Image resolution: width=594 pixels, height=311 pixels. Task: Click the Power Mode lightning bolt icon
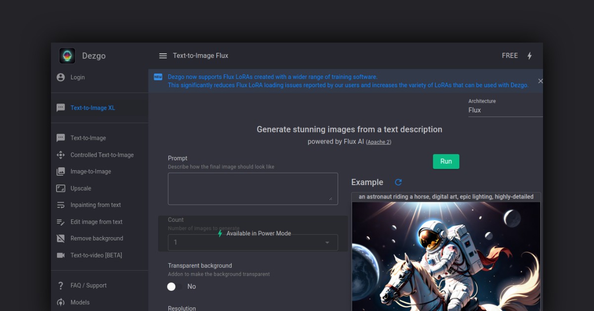coord(529,56)
